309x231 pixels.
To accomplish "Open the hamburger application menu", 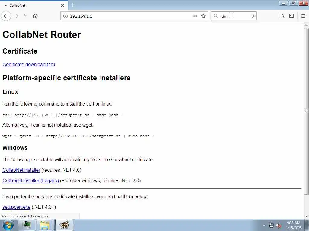I will [303, 16].
